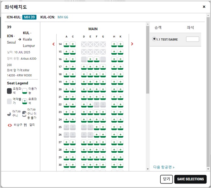Click the 예약불가 gray legend swatch
Viewport: 211px width, 188px height.
pyautogui.click(x=9, y=101)
